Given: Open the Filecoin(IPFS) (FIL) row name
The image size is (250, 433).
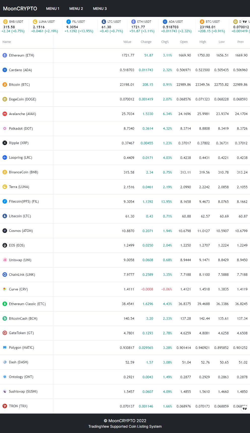Looking at the screenshot, I should 24,201.
